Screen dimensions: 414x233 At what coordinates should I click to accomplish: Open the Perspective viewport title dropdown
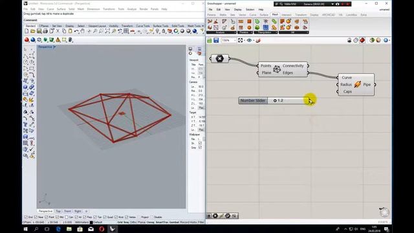tap(54, 47)
